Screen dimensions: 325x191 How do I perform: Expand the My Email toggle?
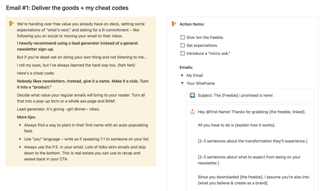tap(182, 75)
